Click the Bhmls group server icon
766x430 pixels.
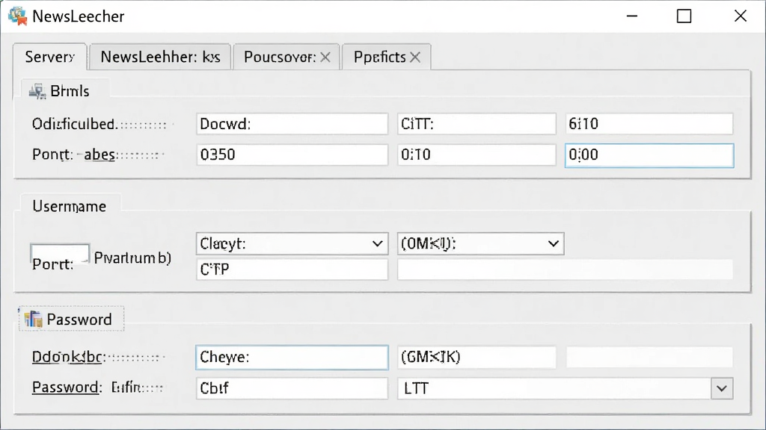[37, 90]
